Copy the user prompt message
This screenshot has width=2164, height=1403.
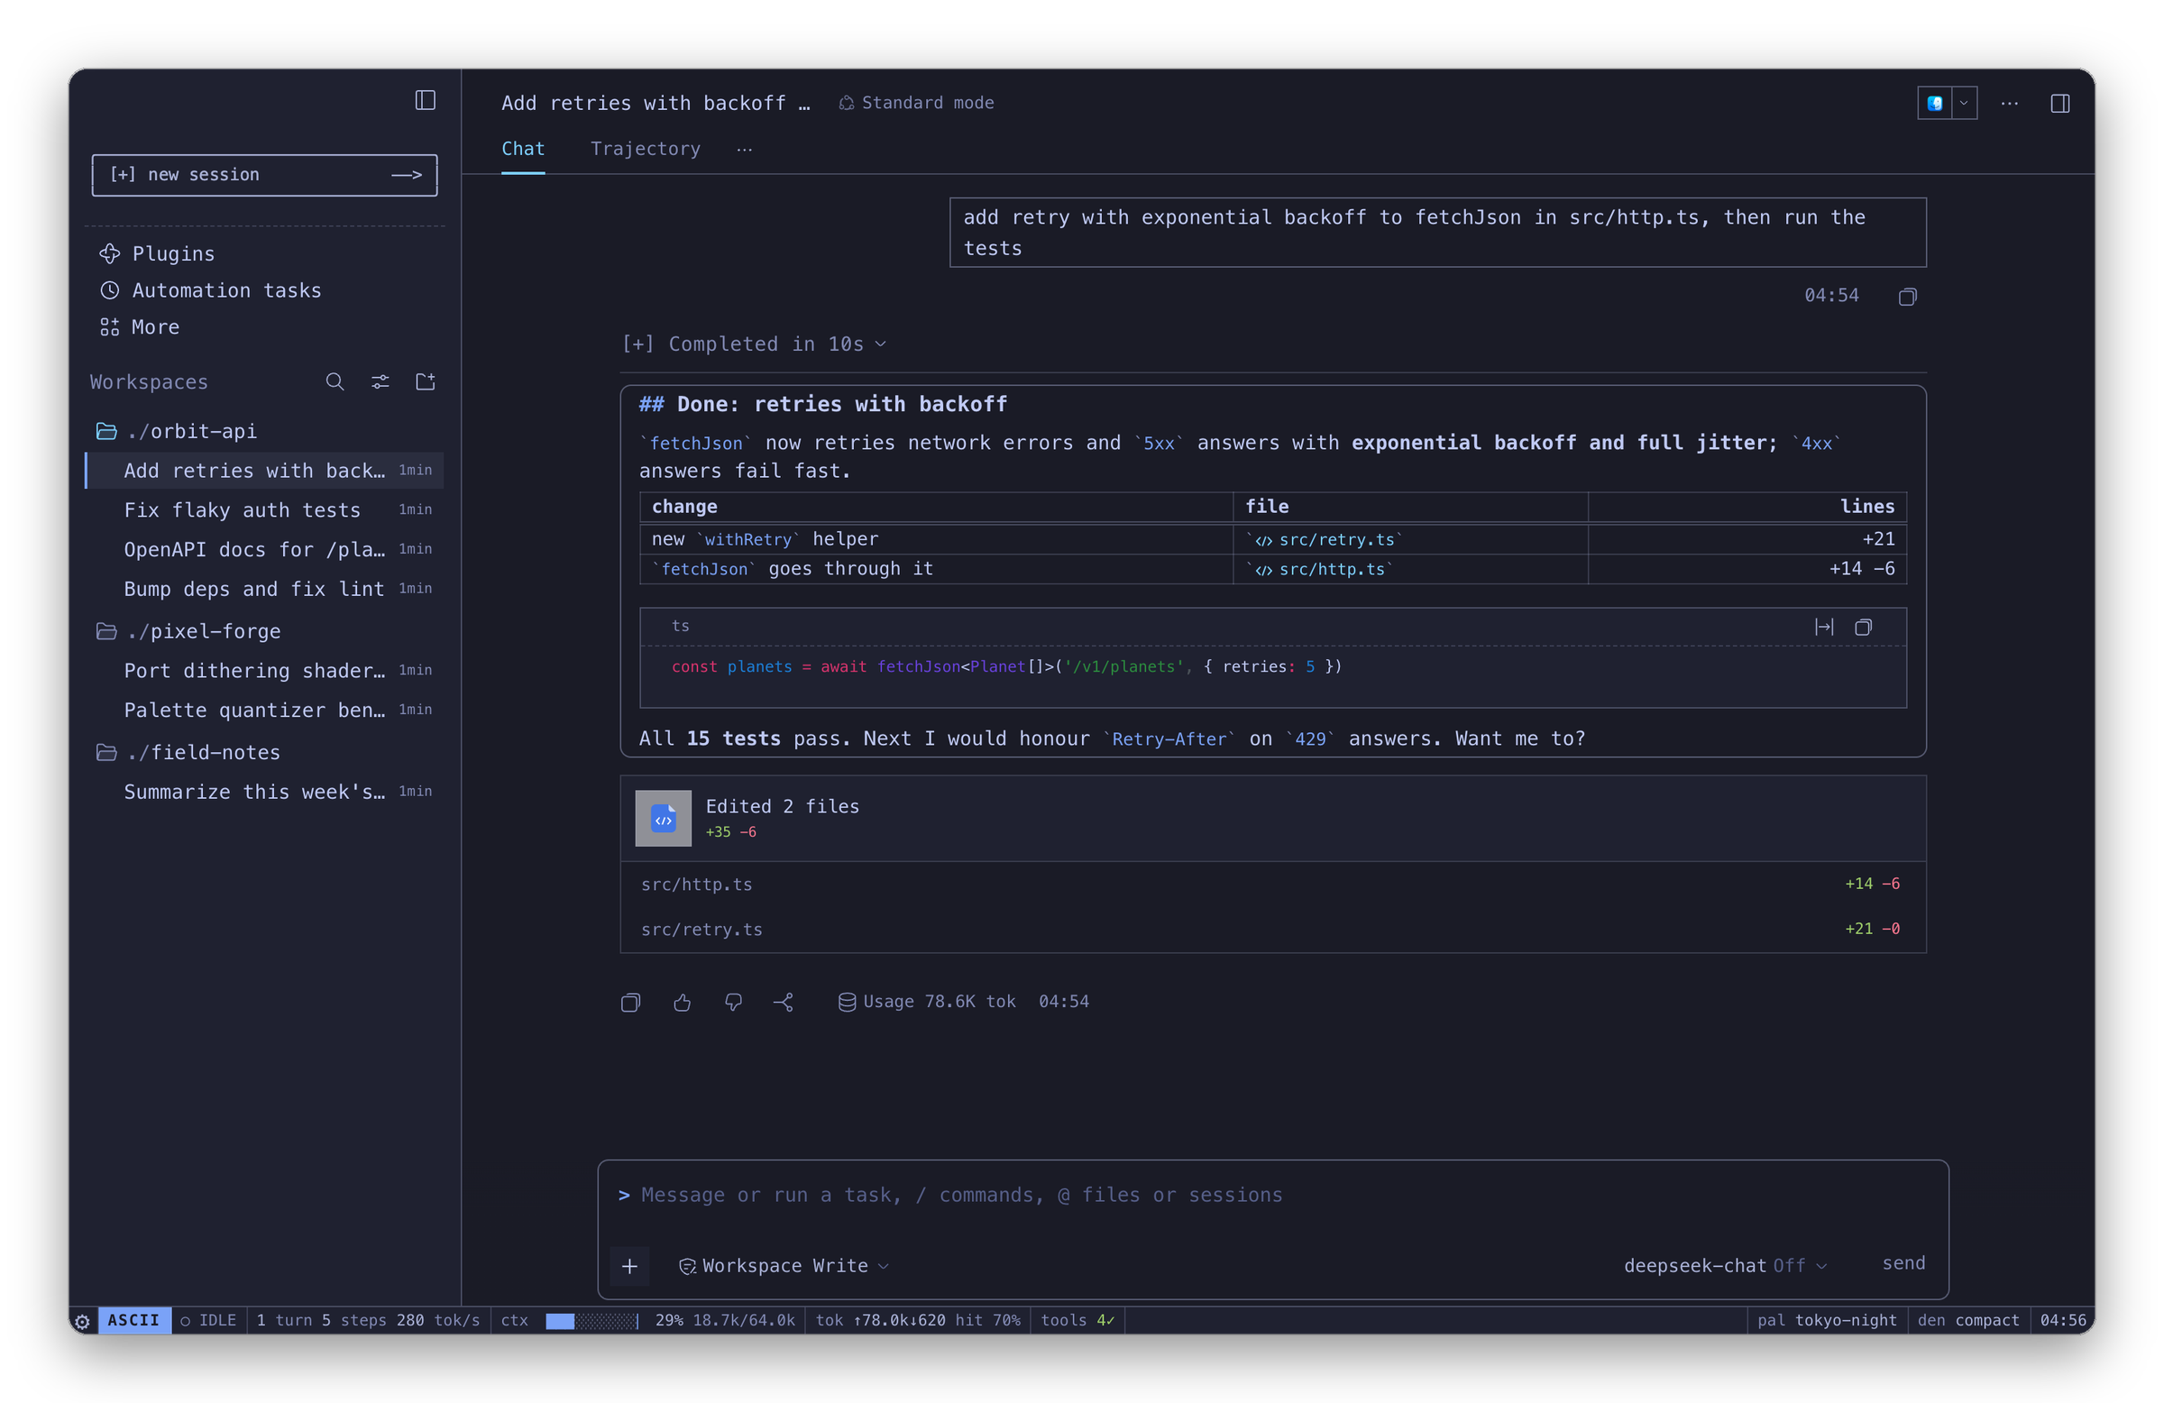click(x=1908, y=297)
